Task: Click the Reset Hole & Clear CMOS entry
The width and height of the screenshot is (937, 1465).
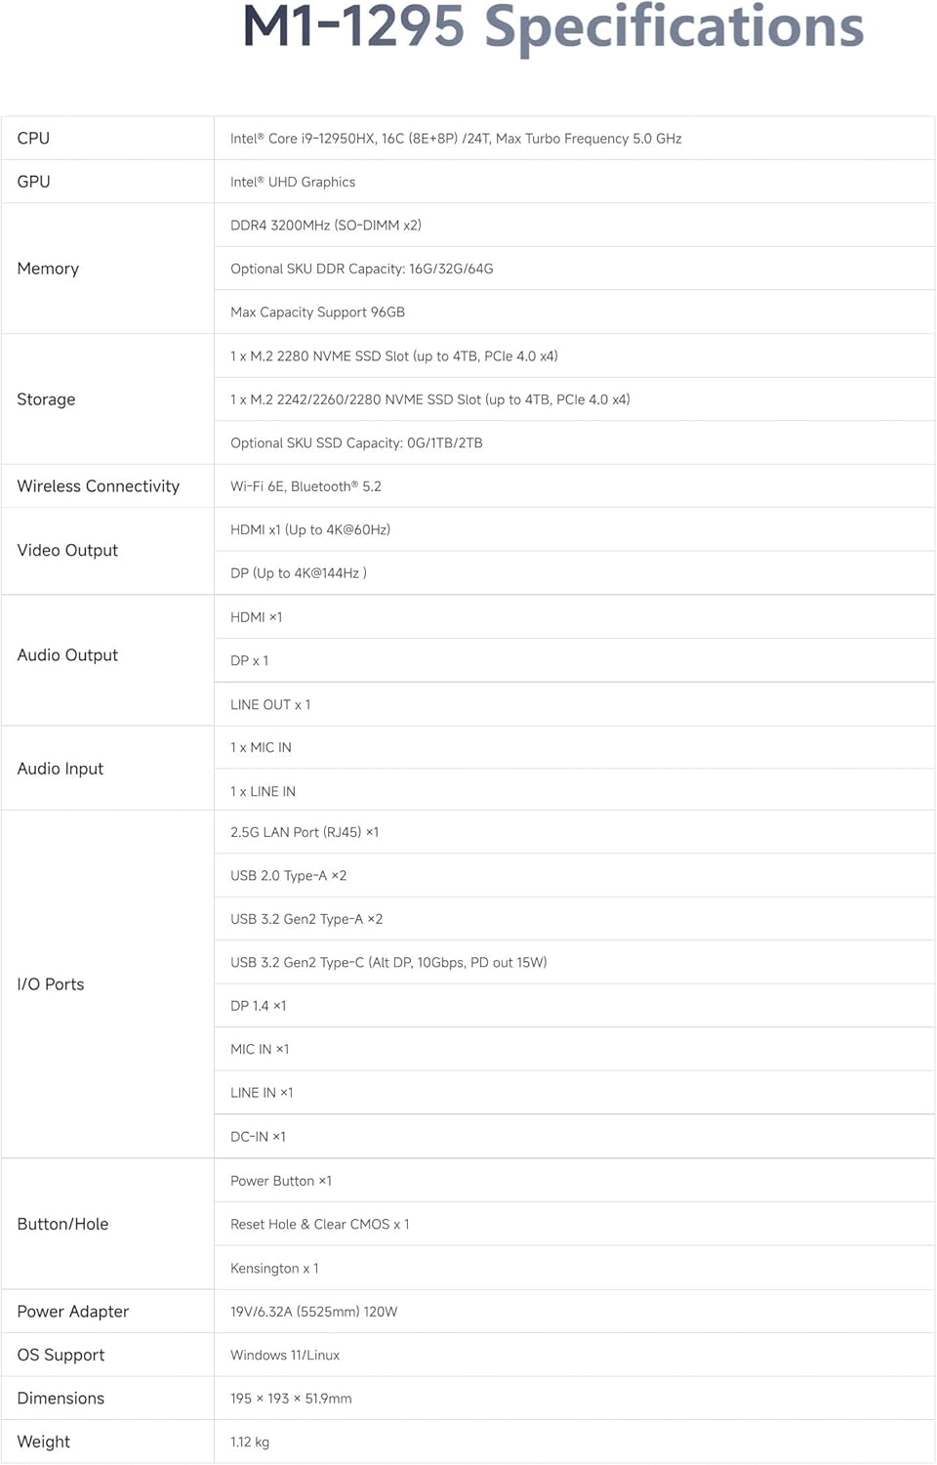Action: (320, 1225)
